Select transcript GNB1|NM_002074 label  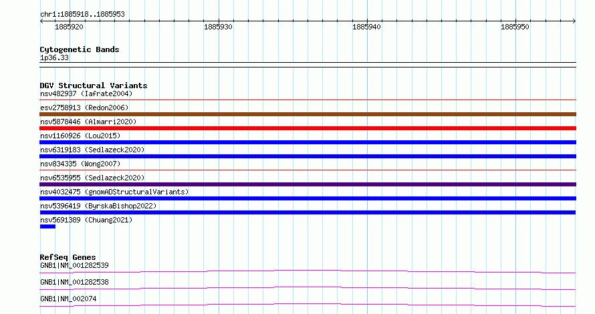coord(68,299)
